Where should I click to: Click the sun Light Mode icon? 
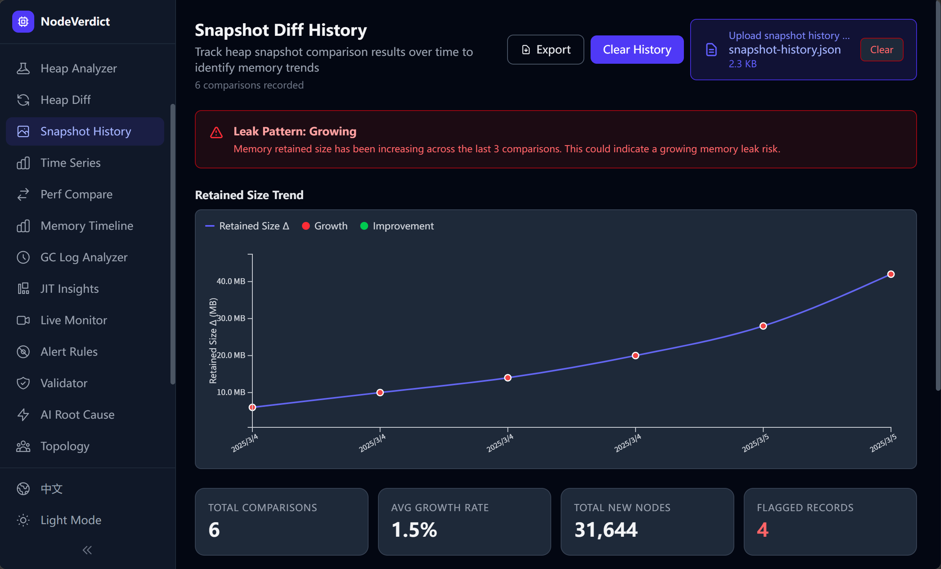click(x=23, y=520)
